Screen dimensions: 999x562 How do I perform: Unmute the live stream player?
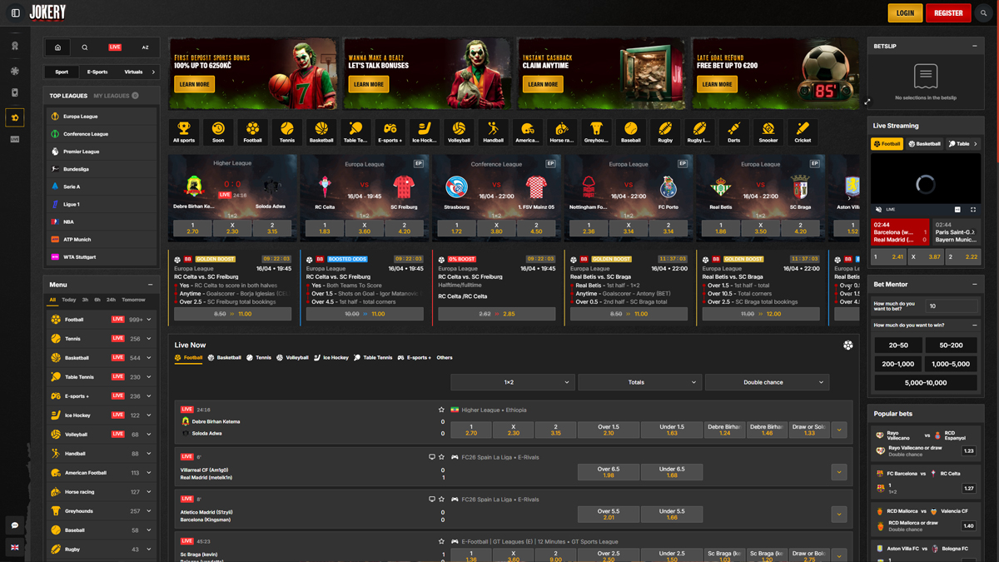878,210
